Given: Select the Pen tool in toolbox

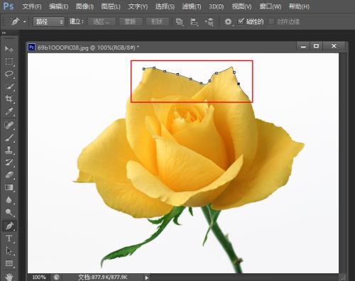Looking at the screenshot, I should point(9,226).
